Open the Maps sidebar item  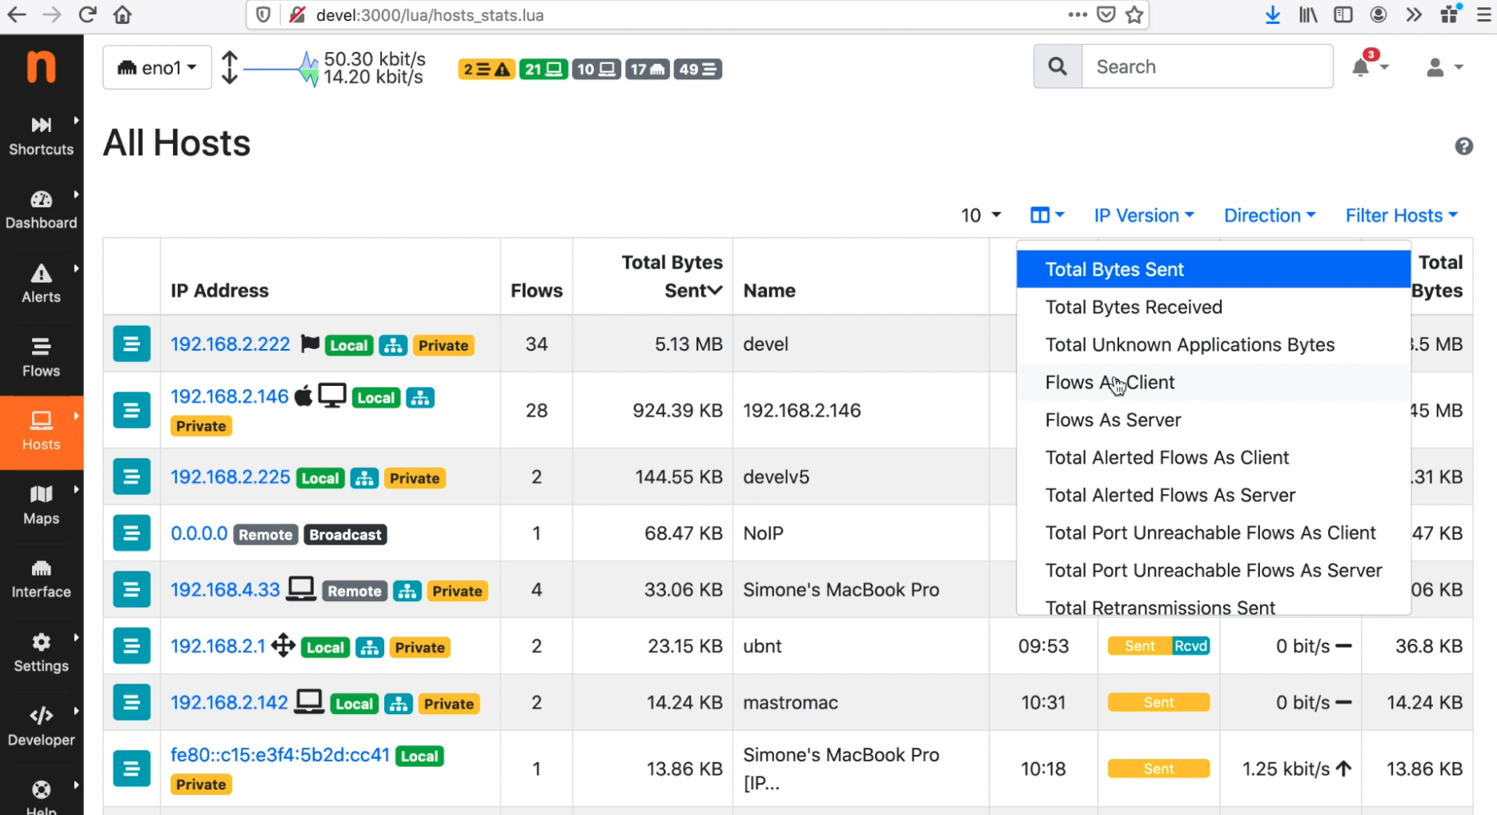pos(41,505)
